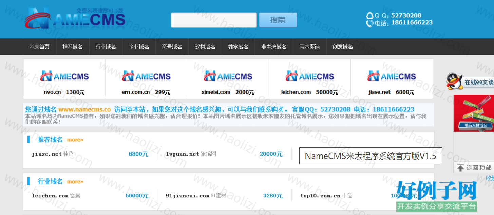This screenshot has width=494, height=215.
Task: Open 数字域名 navigation item
Action: [x=238, y=47]
